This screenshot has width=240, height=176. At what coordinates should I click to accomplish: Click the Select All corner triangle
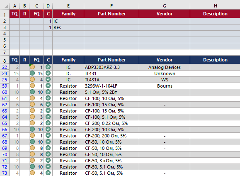[x=6, y=6]
